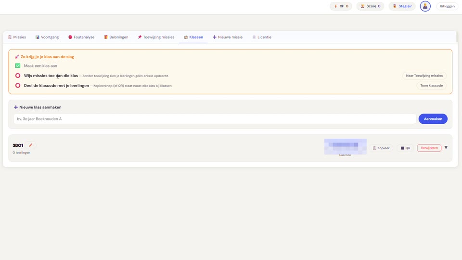Screen dimensions: 462x260
Task: Copy the class code with Kopieer
Action: (x=381, y=148)
